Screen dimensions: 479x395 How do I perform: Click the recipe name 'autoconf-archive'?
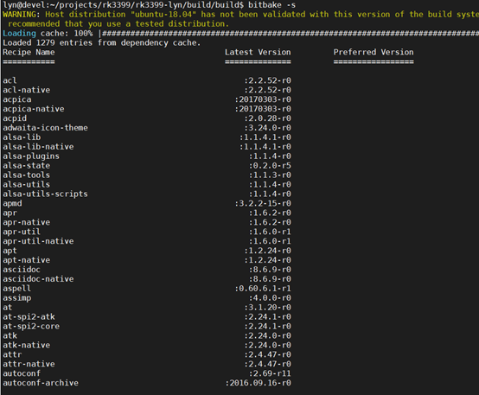coord(41,384)
